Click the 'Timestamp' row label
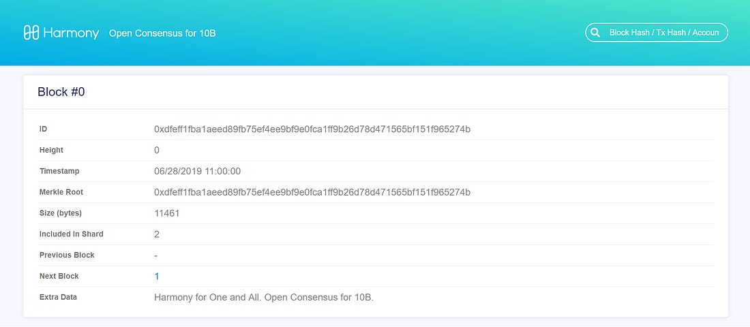Screen dimensions: 750x327 click(59, 171)
